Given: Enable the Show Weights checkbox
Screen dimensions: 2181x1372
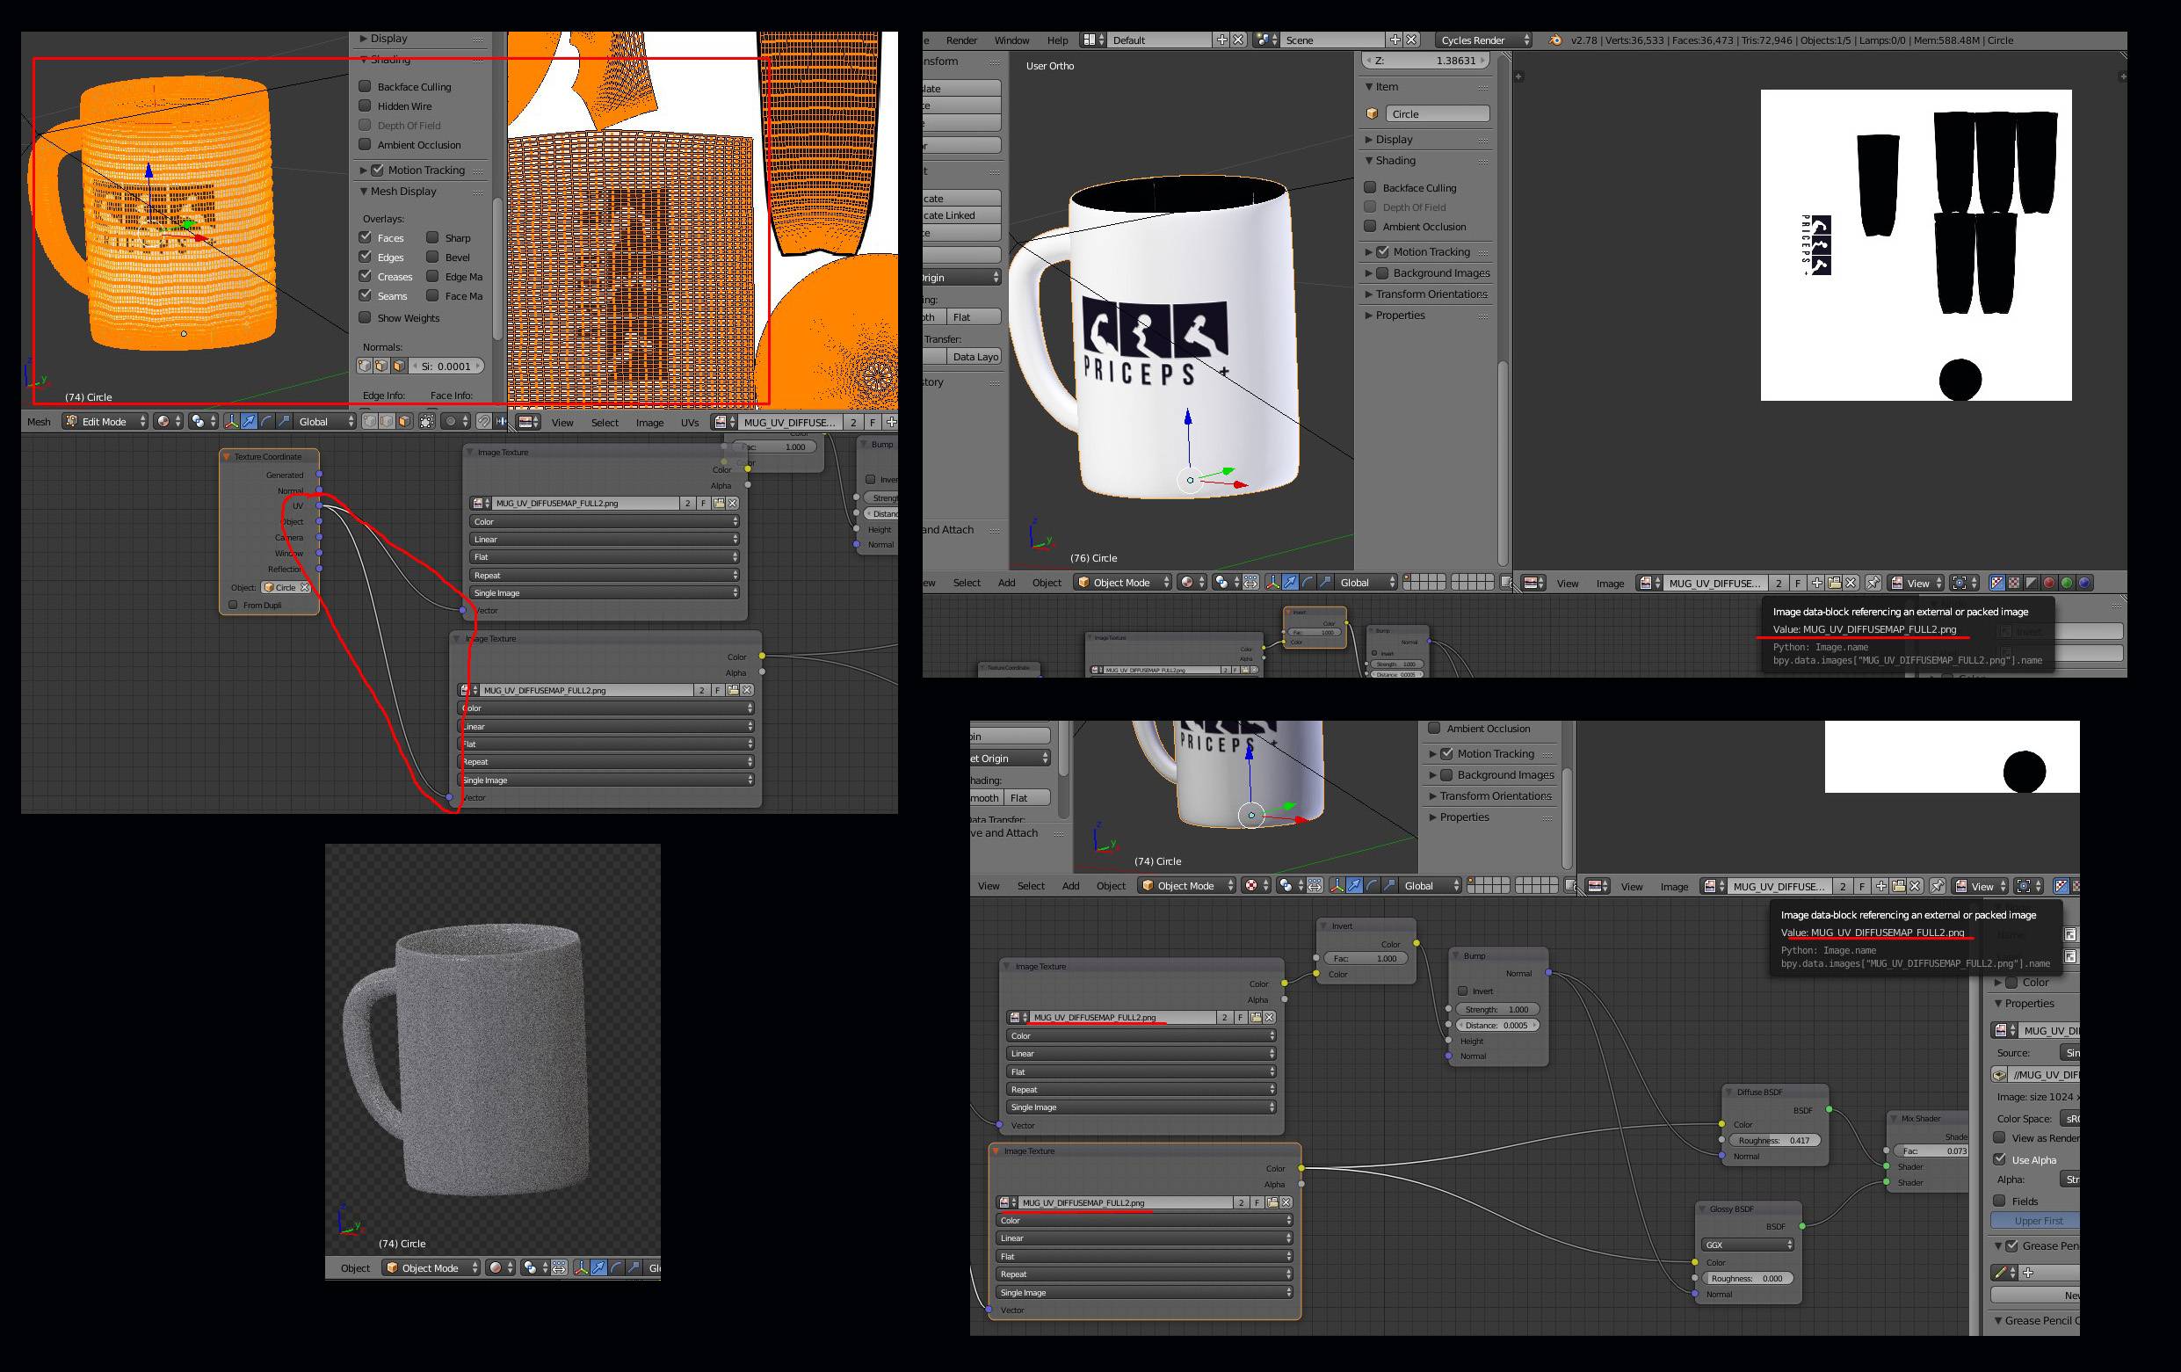Looking at the screenshot, I should [x=365, y=317].
